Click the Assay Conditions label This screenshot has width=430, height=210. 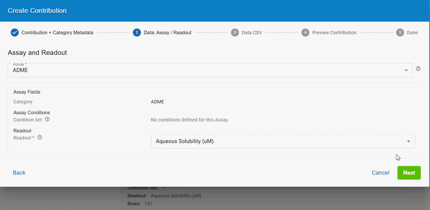32,113
